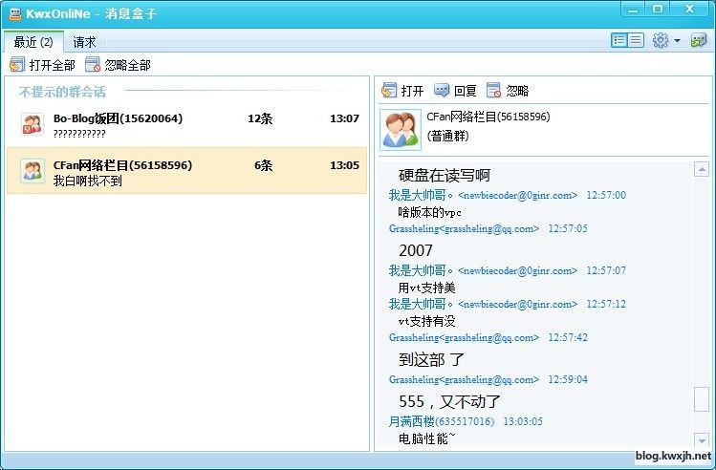
Task: Click the message 硬盘在读写啊
Action: pyautogui.click(x=445, y=175)
